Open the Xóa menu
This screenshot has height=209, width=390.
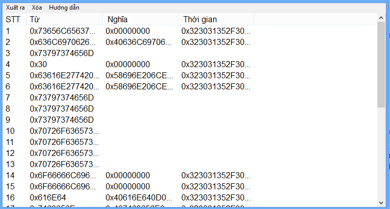pyautogui.click(x=36, y=8)
